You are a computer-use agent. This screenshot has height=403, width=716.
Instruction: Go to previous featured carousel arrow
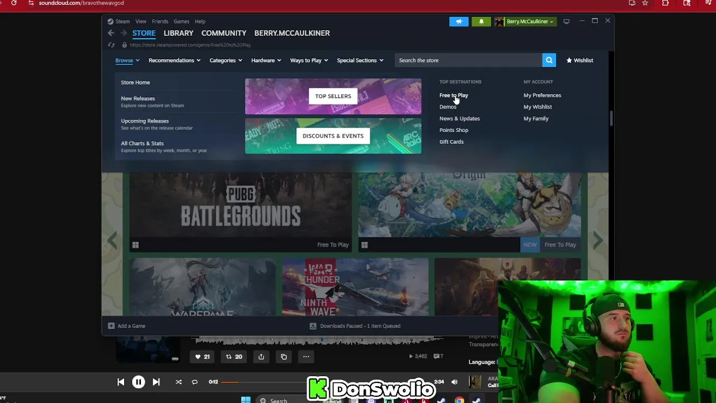[x=112, y=240]
